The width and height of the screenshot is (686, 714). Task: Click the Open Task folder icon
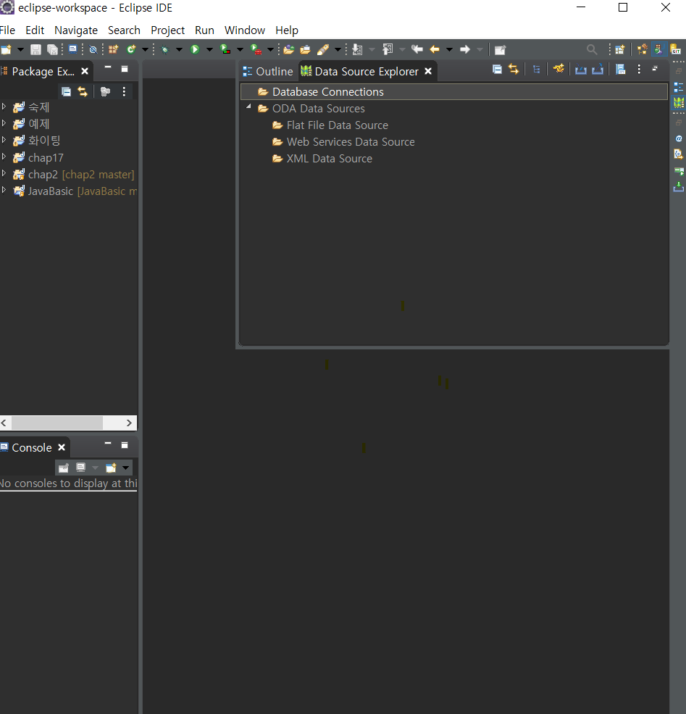[x=305, y=49]
